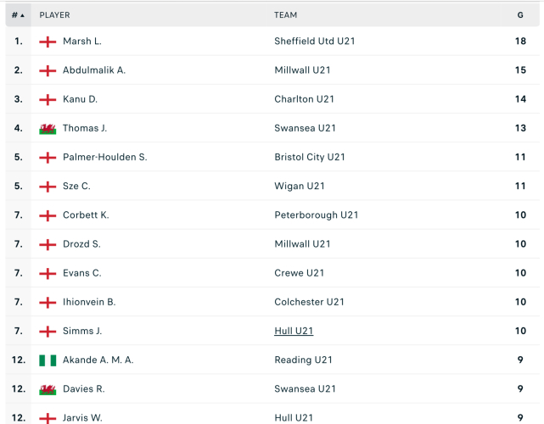Click the England flag next to Abdulmalik A.

[x=48, y=70]
